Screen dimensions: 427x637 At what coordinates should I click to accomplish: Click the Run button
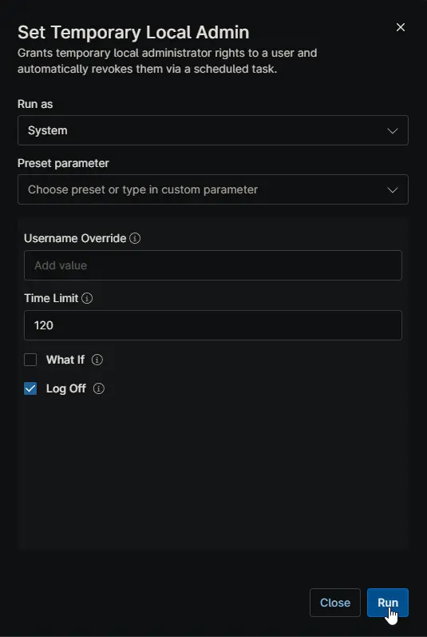pos(388,603)
